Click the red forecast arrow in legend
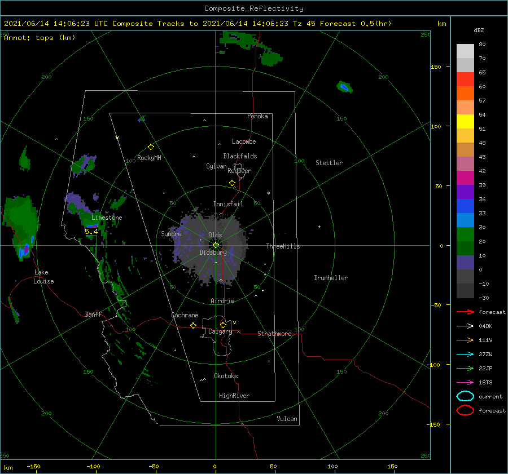This screenshot has width=508, height=474. (x=465, y=312)
